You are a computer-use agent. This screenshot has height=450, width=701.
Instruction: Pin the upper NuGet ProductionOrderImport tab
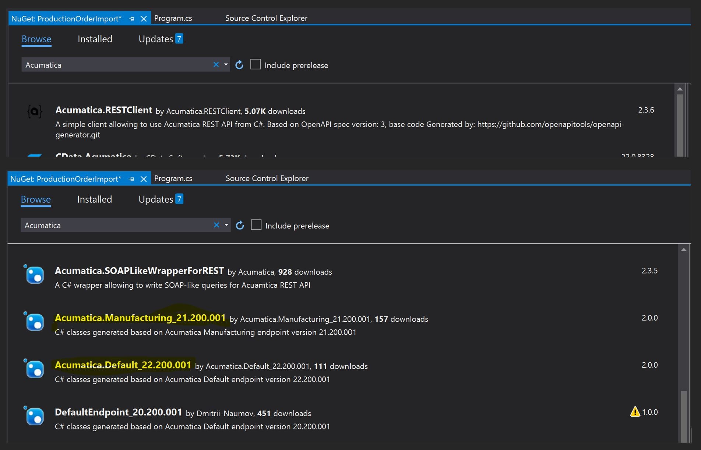pos(131,19)
